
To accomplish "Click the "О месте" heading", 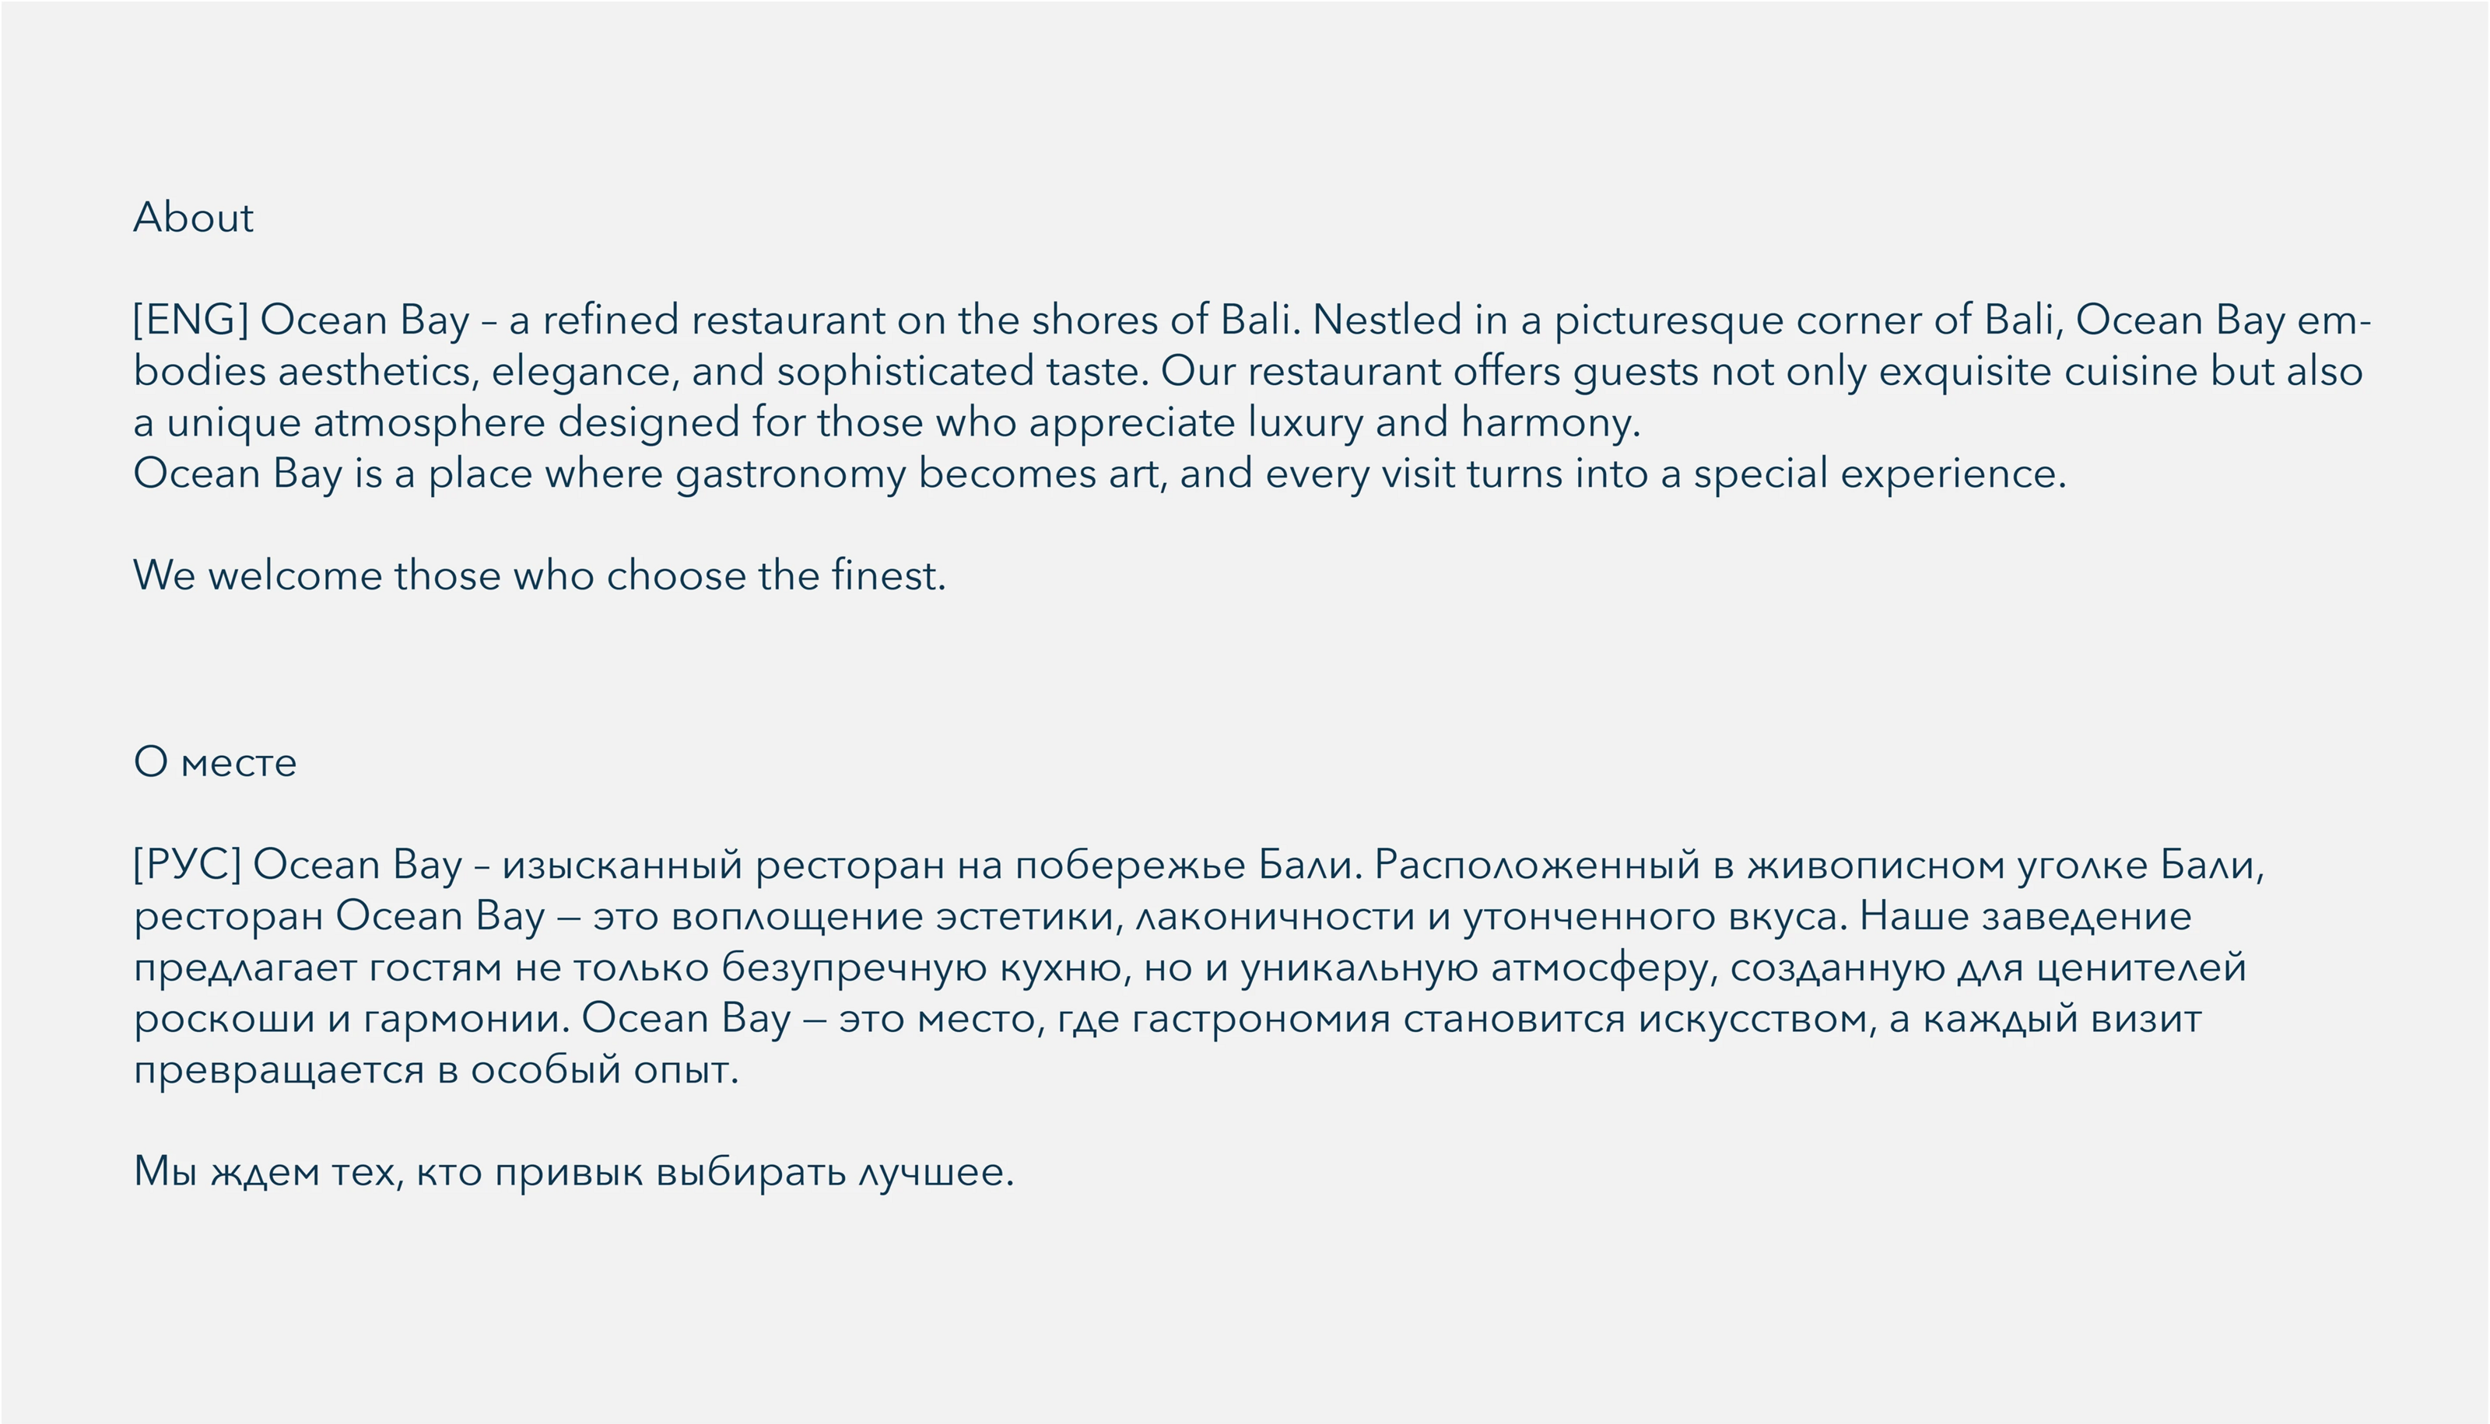I will tap(216, 762).
